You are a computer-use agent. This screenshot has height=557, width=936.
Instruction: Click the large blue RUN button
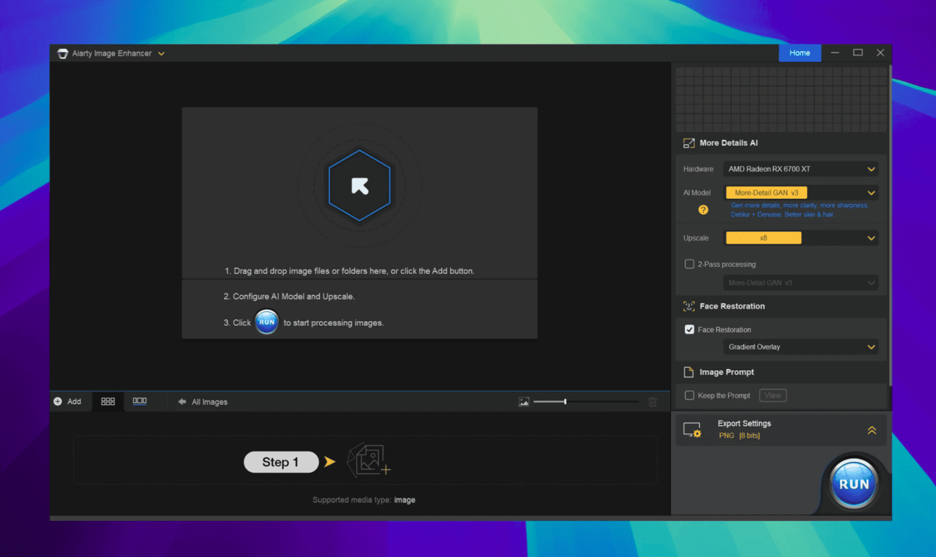[x=854, y=483]
